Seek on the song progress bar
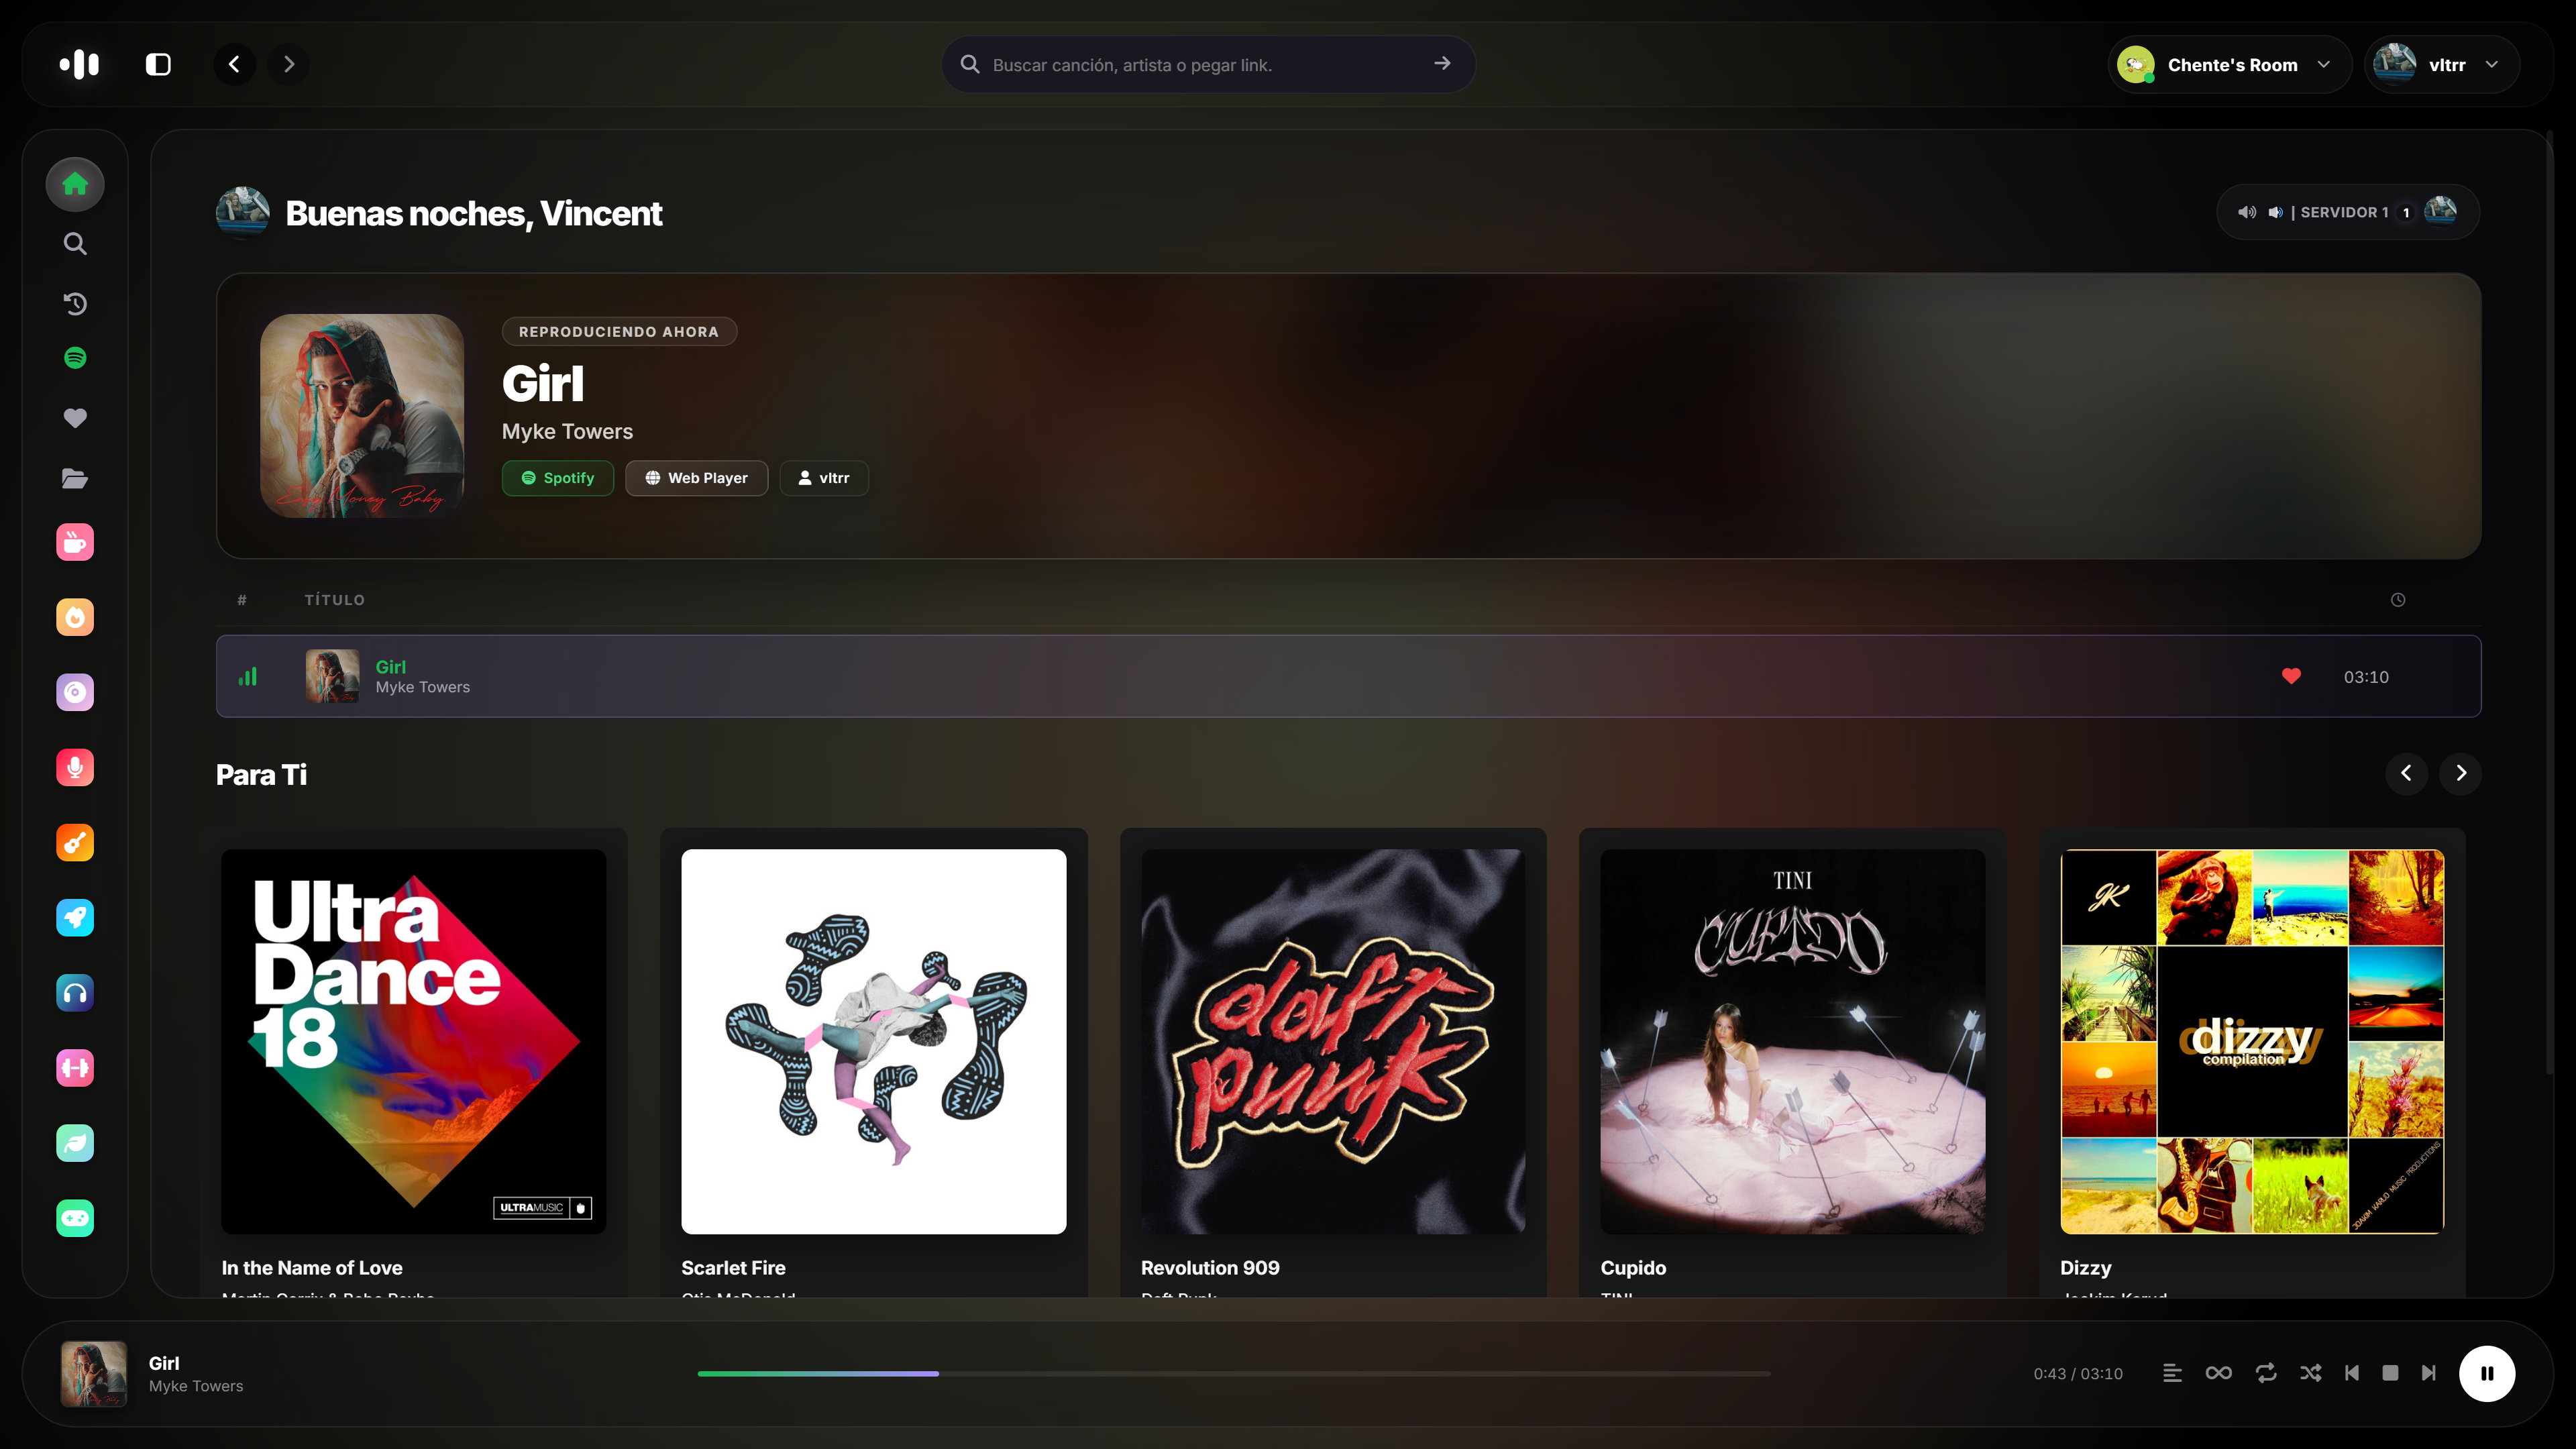Screen dimensions: 2576x1449 click(1233, 1374)
